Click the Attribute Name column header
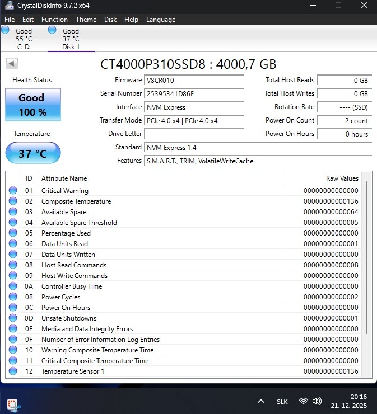The height and width of the screenshot is (414, 377). coord(160,178)
